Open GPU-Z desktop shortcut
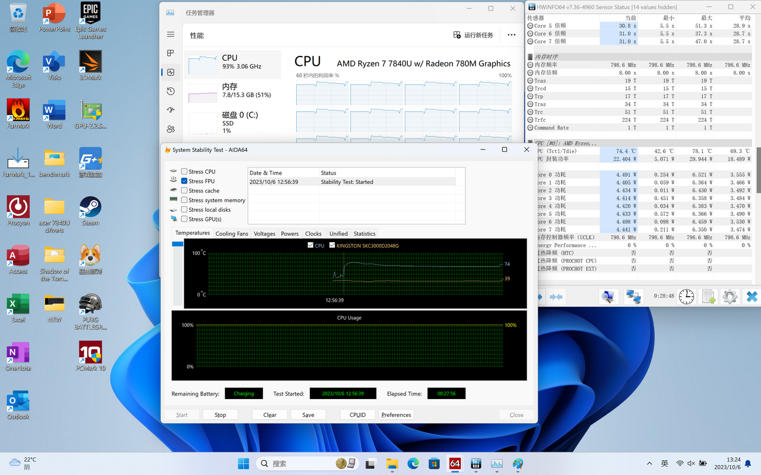Viewport: 761px width, 475px height. pyautogui.click(x=90, y=114)
